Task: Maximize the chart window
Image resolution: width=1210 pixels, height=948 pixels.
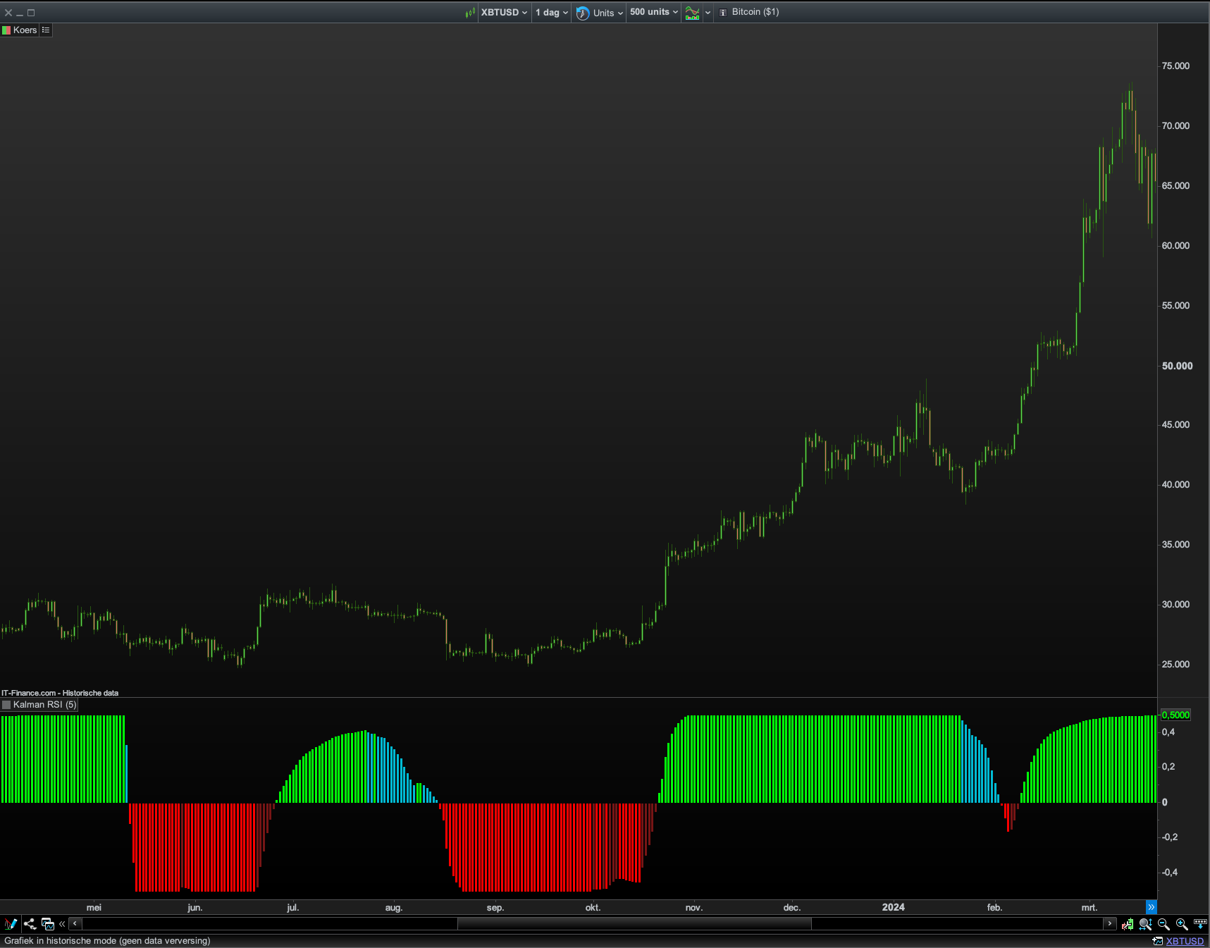Action: pyautogui.click(x=31, y=13)
